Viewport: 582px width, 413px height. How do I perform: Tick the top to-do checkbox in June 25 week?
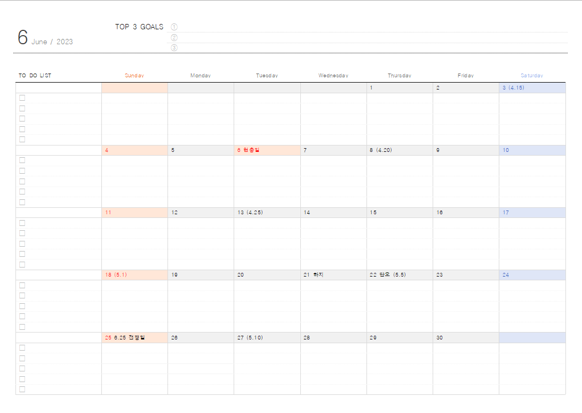(22, 348)
